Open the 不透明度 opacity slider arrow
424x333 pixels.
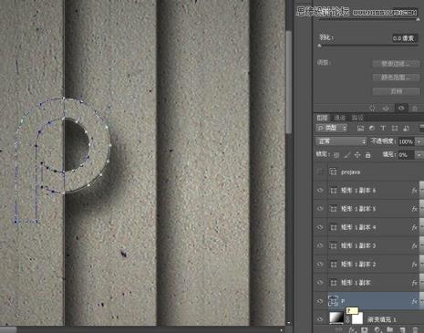tap(419, 141)
